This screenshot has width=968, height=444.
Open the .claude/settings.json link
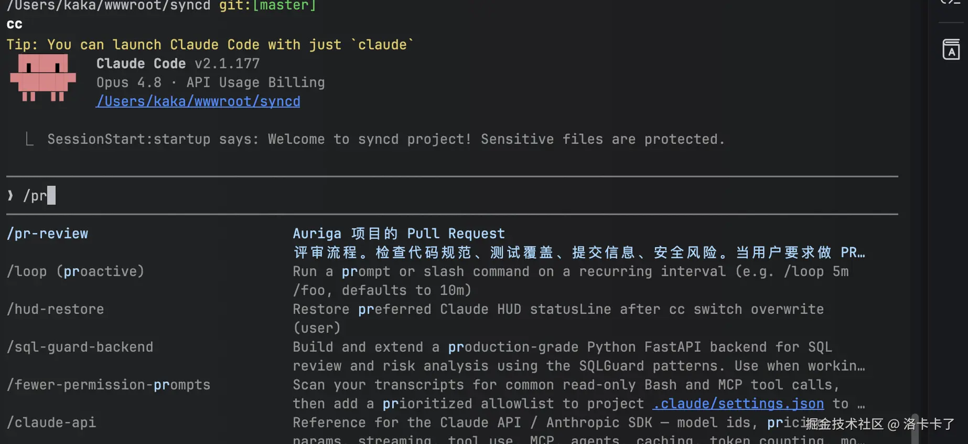[x=738, y=404]
